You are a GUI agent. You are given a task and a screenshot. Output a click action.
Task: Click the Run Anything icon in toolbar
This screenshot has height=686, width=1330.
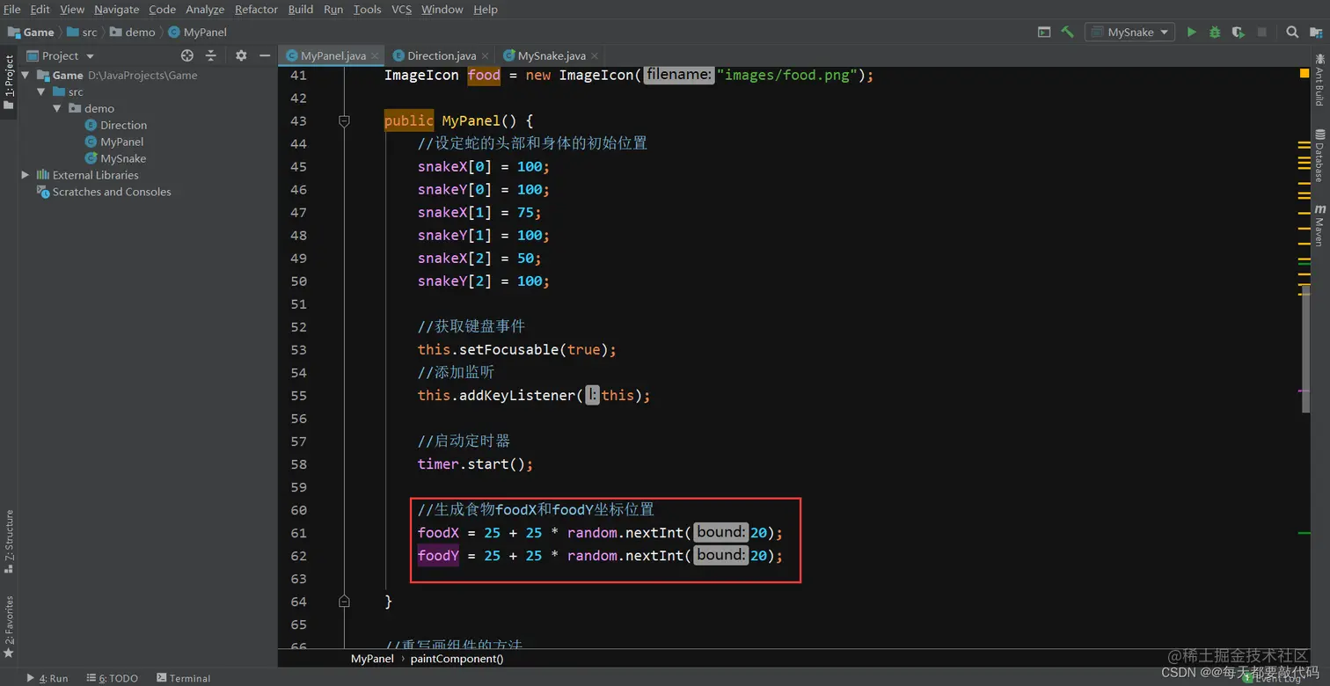(x=1044, y=32)
